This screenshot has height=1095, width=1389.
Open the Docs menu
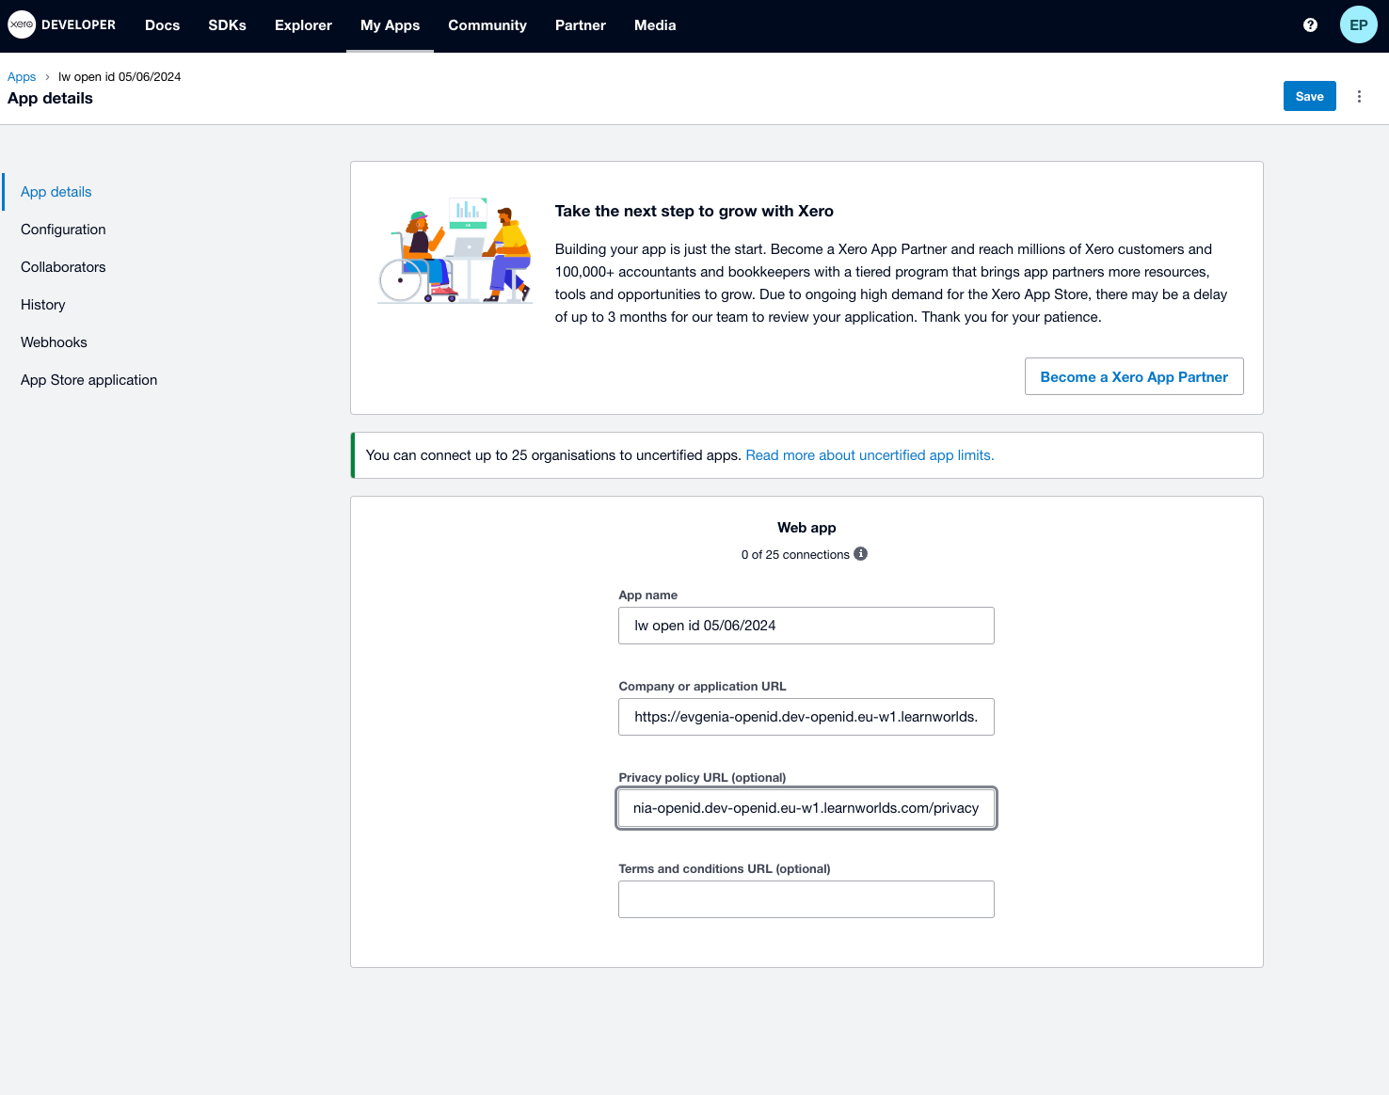[162, 25]
